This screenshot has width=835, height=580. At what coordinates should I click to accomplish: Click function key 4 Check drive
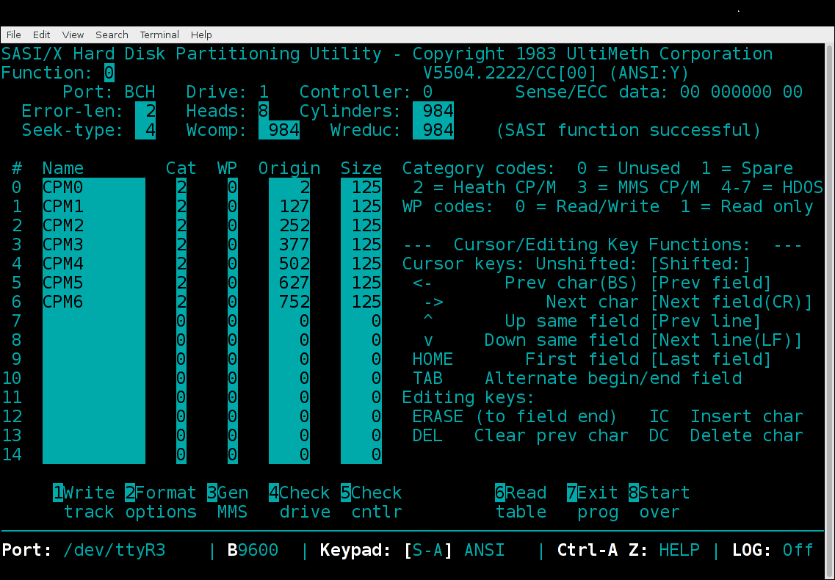299,502
